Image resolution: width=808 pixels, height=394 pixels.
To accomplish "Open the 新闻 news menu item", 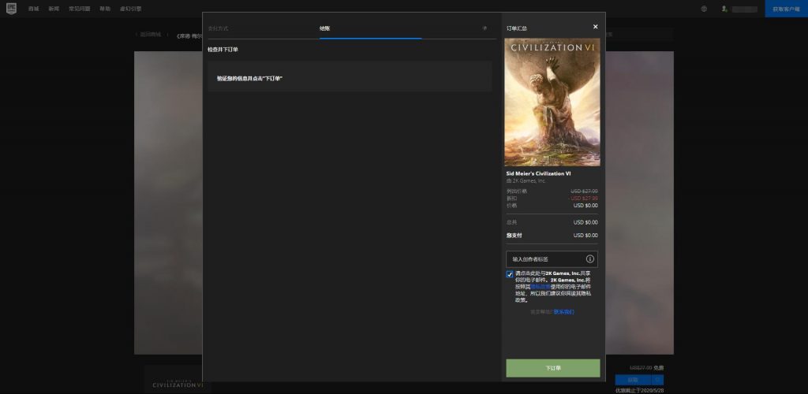I will click(54, 9).
